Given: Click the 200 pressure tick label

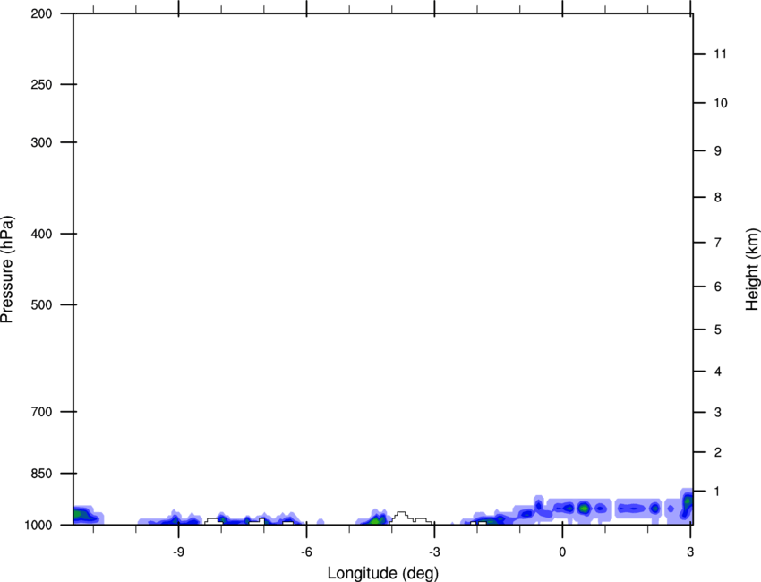Looking at the screenshot, I should pos(41,13).
